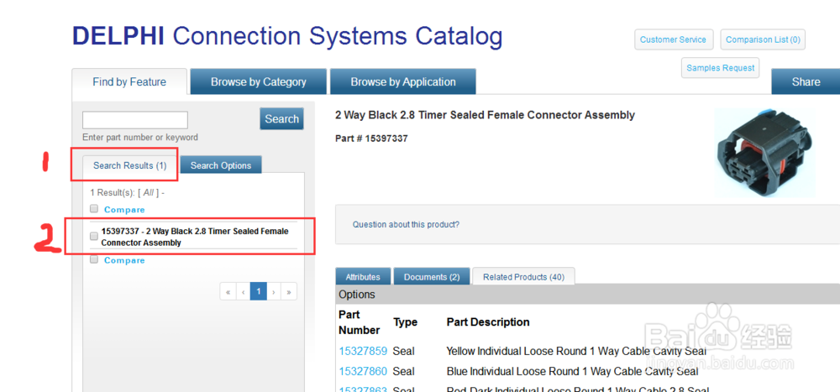
Task: Go to last page of results
Action: 289,291
